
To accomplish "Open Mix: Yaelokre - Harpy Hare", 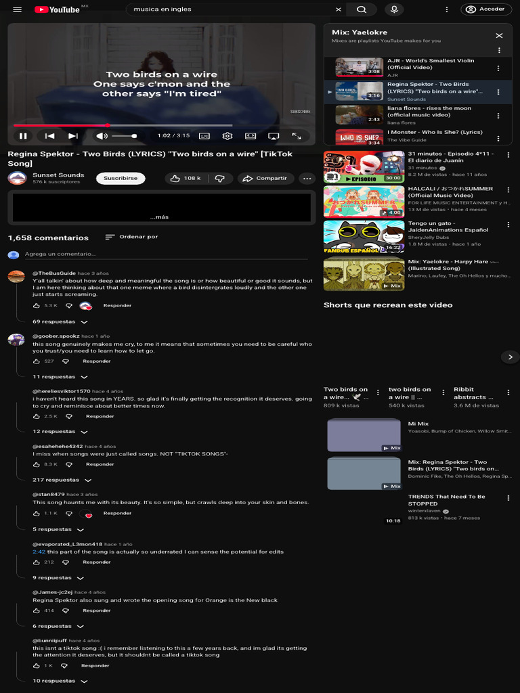I will point(364,273).
